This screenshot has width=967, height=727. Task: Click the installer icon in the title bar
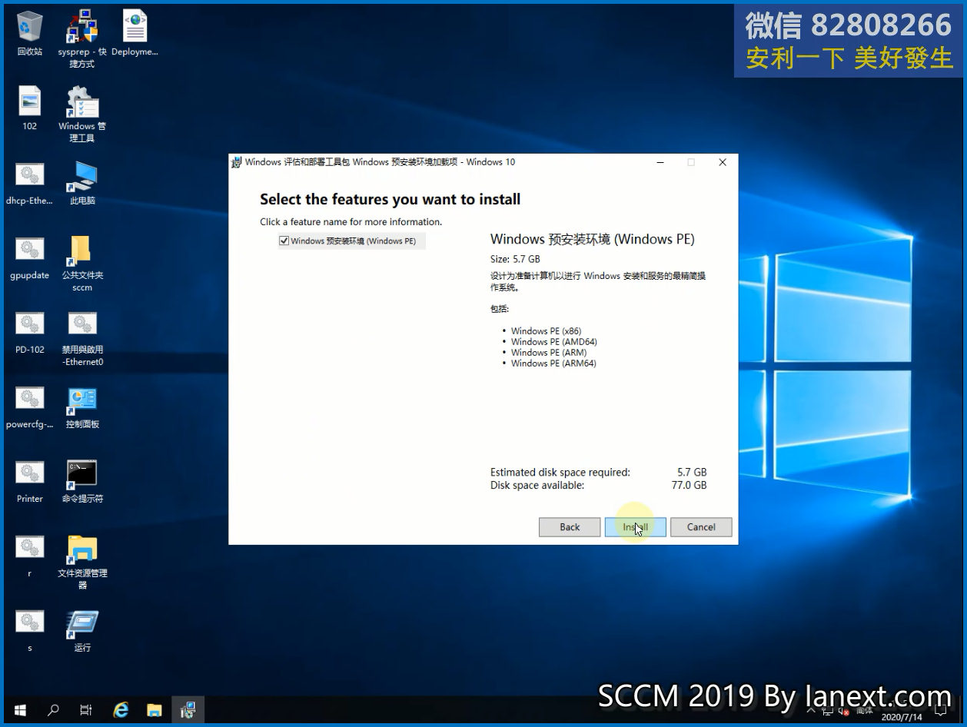click(x=236, y=162)
